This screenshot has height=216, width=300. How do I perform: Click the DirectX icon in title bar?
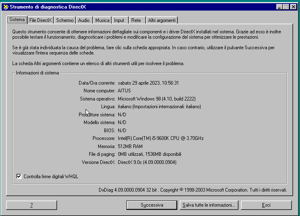coord(6,7)
